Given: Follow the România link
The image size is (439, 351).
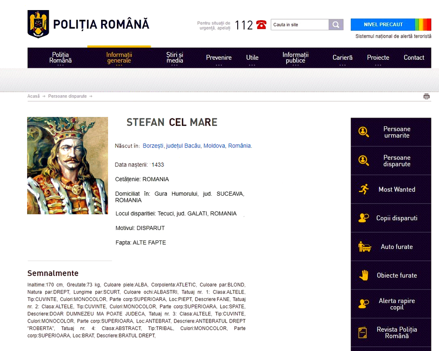Looking at the screenshot, I should click(239, 146).
